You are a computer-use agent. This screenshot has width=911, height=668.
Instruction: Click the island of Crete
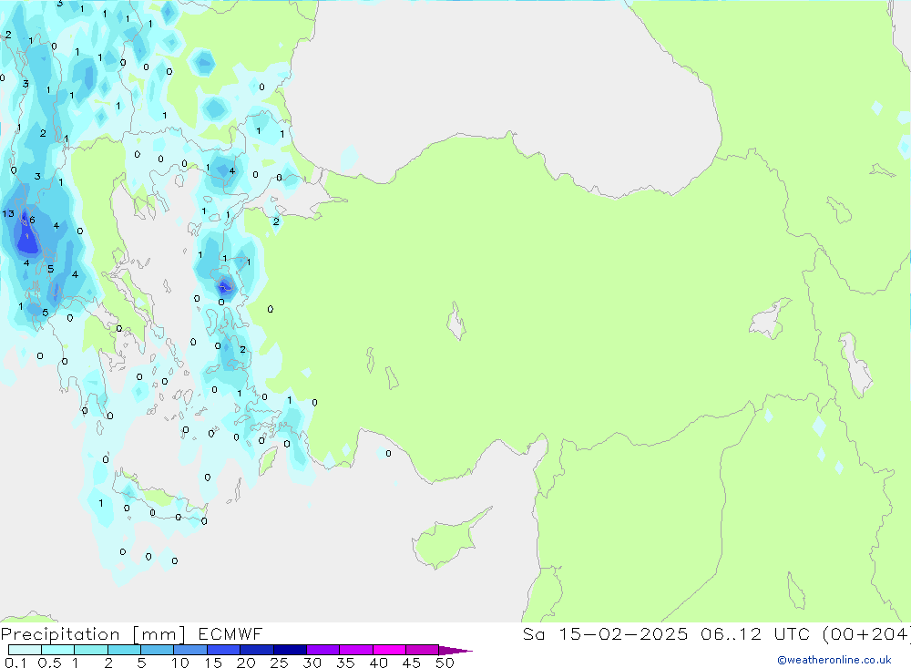click(x=161, y=496)
